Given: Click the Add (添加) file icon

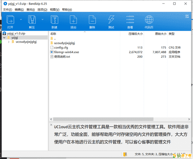Looking at the screenshot, I should click(x=73, y=20).
